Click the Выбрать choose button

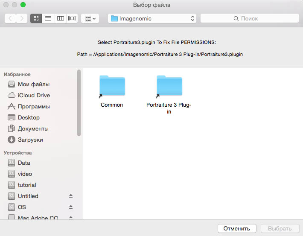pos(280,229)
